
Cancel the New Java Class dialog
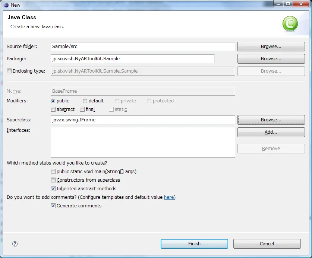(267, 244)
